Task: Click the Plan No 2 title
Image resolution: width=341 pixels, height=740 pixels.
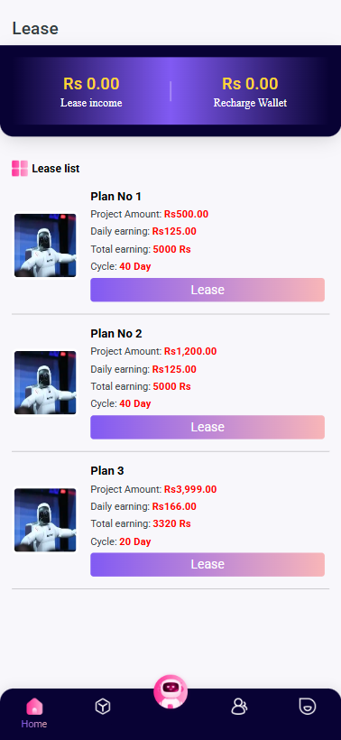Action: 116,334
